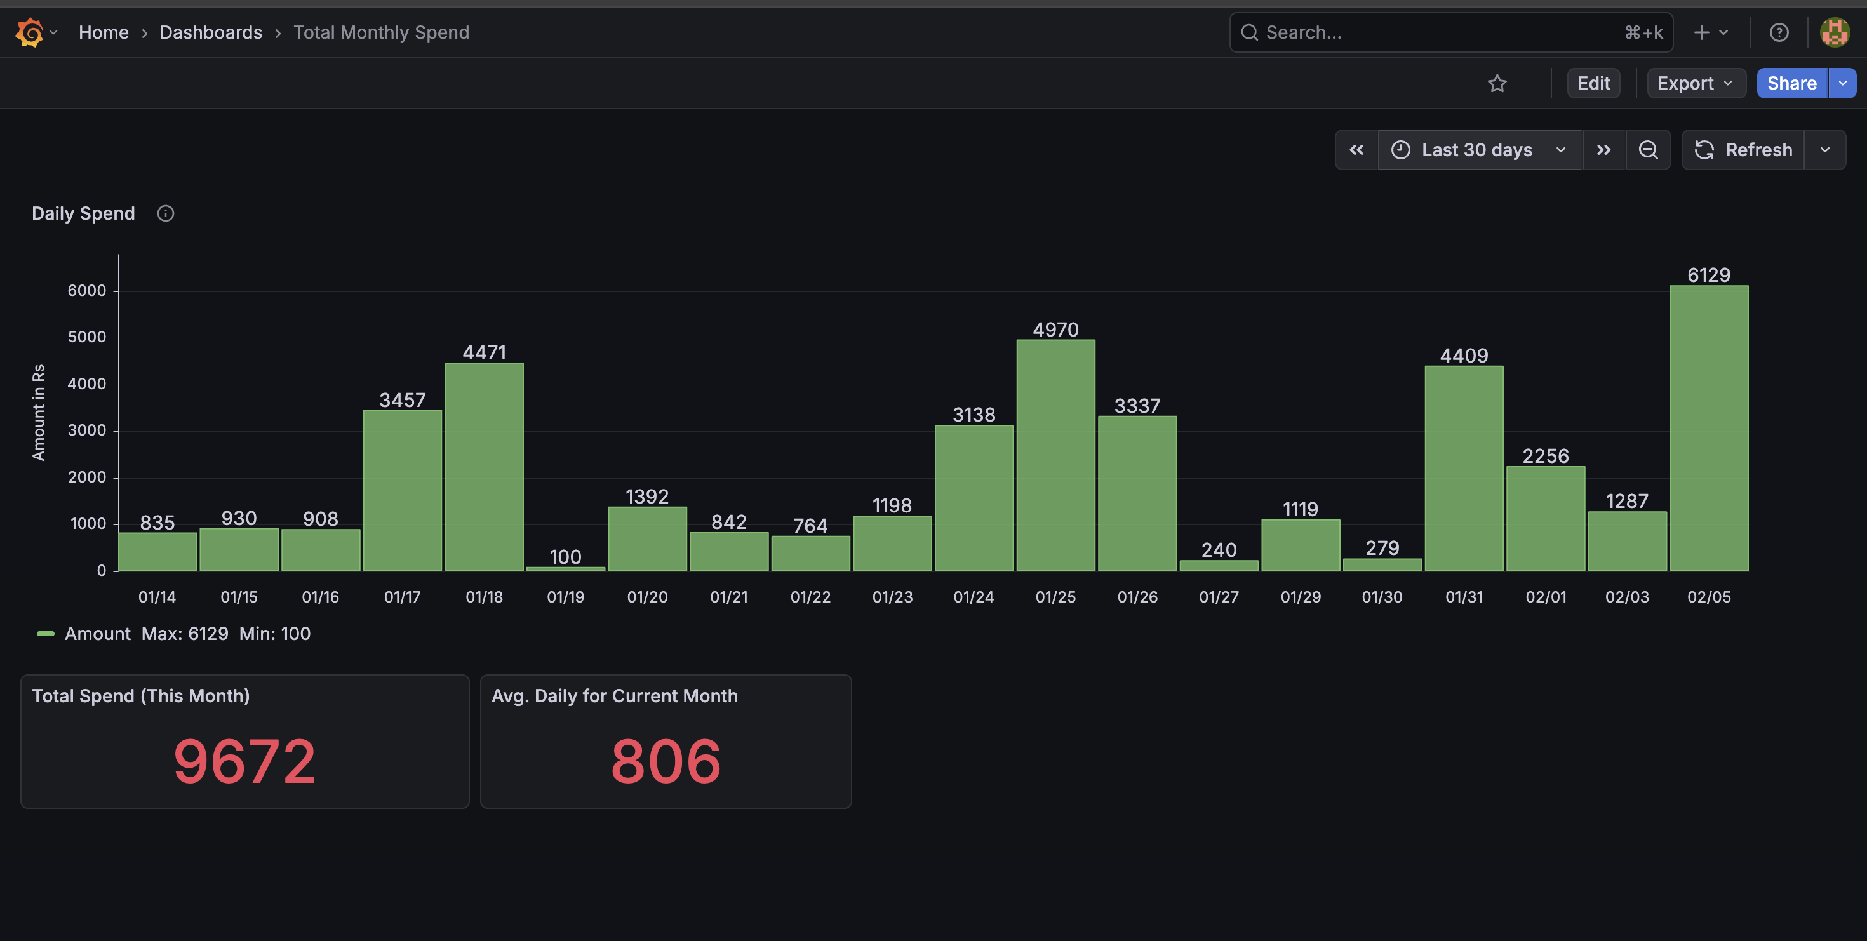
Task: Open the Export dropdown menu
Action: [x=1694, y=83]
